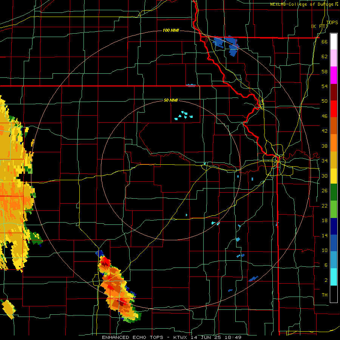Click the 34 value on the legend
Viewport: 340px width, 340px height.
[x=325, y=161]
